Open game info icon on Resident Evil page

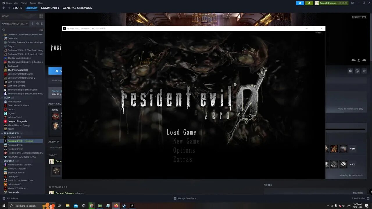357,71
